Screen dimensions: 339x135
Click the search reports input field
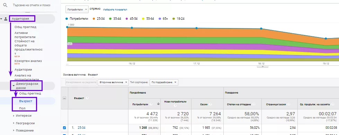click(x=32, y=5)
